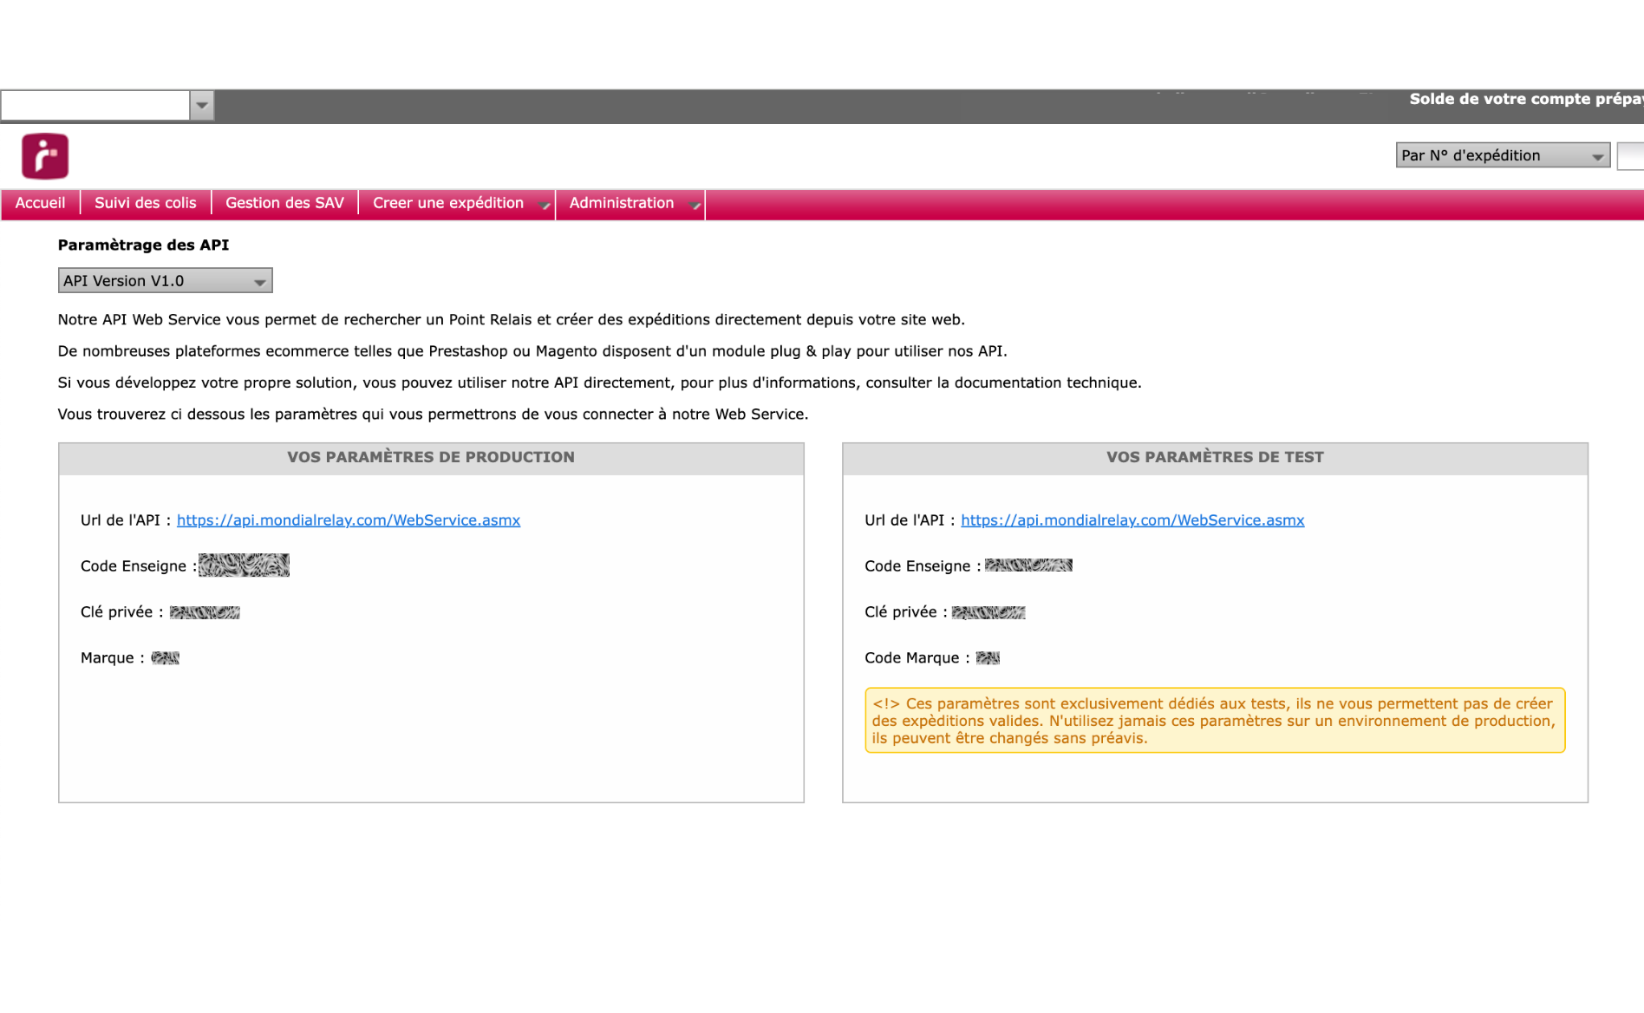Click the Paramètrage des API heading
Image resolution: width=1644 pixels, height=1013 pixels.
click(x=143, y=245)
